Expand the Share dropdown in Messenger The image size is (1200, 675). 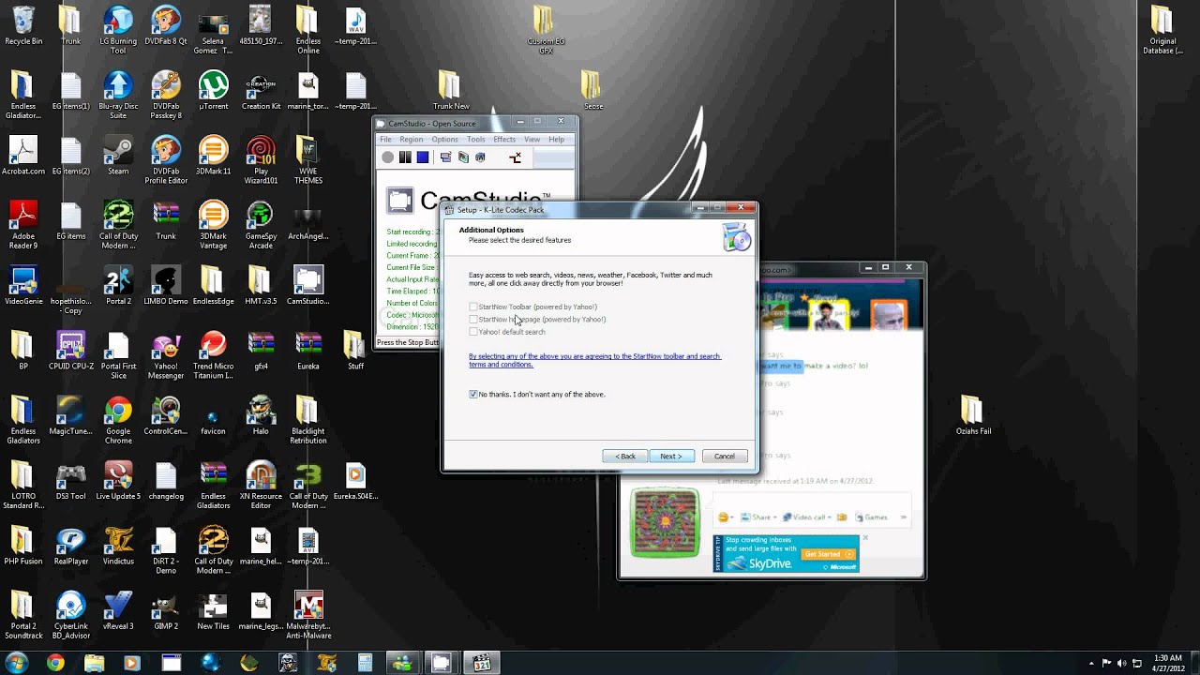coord(760,517)
